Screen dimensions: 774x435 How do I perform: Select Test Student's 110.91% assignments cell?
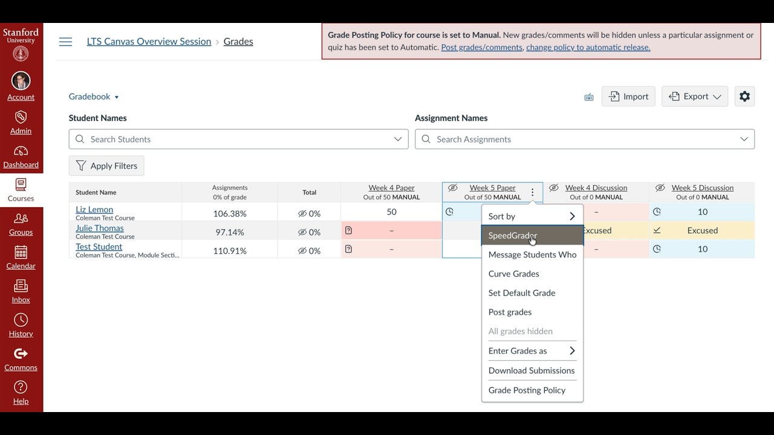[230, 251]
